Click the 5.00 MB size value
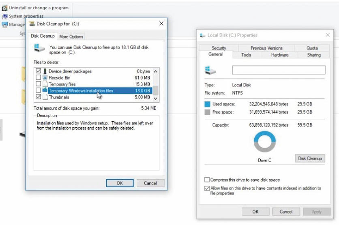 click(x=142, y=97)
